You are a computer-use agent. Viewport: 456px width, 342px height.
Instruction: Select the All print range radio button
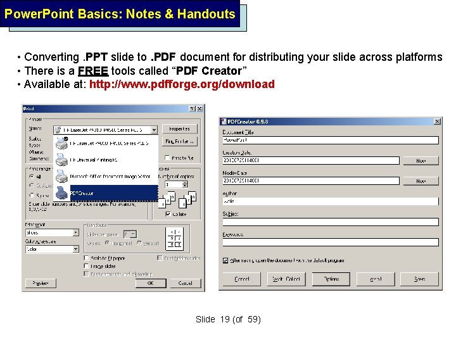click(32, 177)
